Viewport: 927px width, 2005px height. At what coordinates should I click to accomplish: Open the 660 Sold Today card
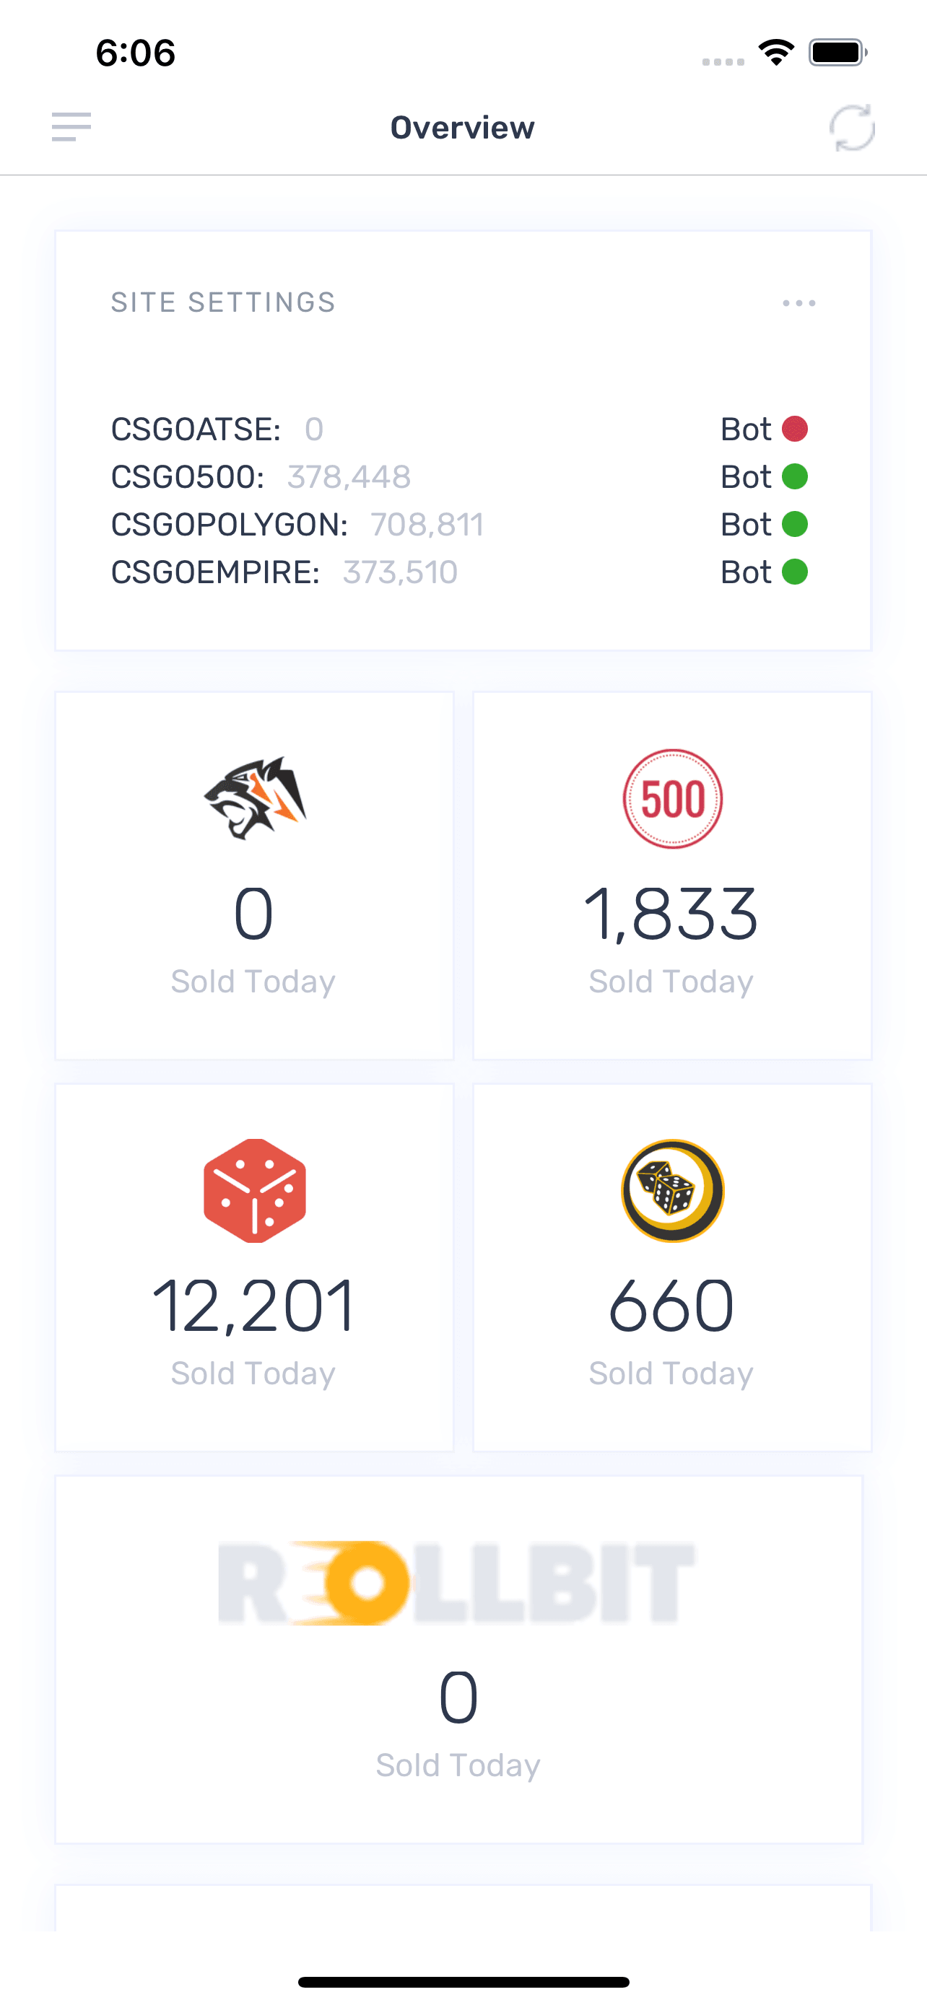pos(672,1267)
